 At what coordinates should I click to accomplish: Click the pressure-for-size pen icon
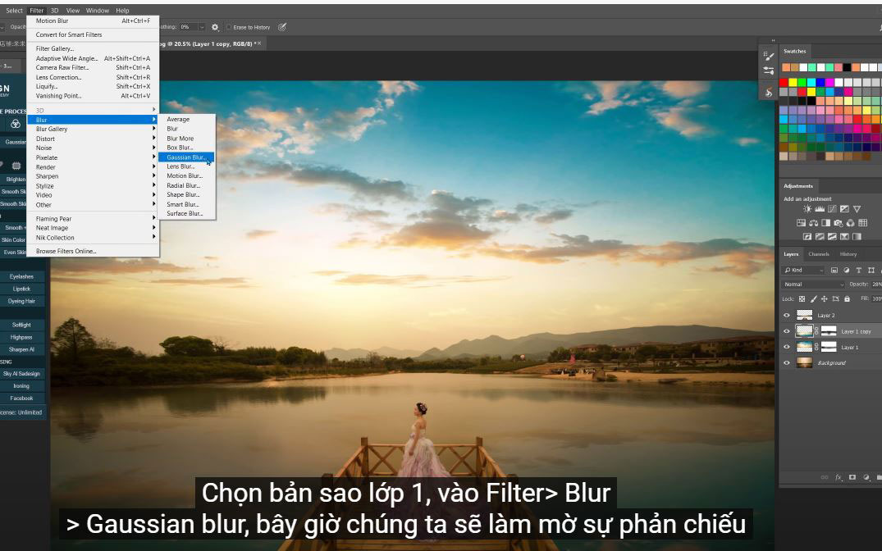(x=282, y=27)
